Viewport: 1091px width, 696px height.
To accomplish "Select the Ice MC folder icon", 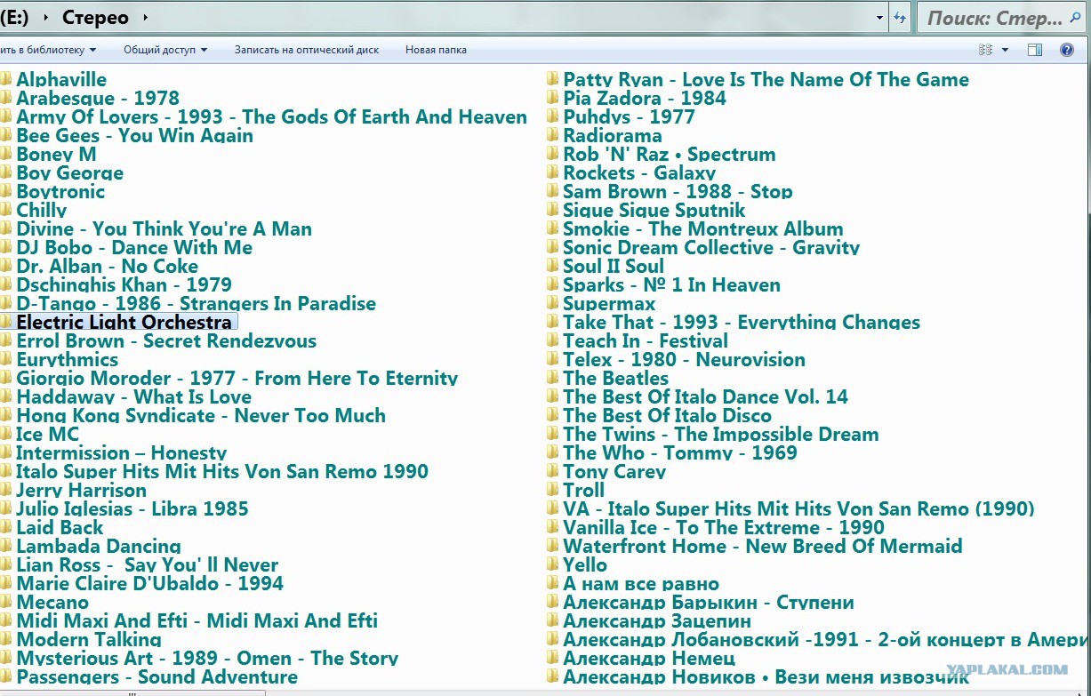I will tap(5, 433).
